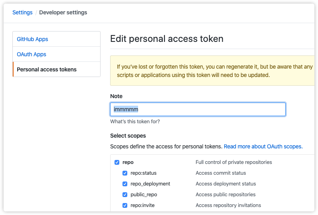The width and height of the screenshot is (318, 215).
Task: Click the Edit personal access token heading
Action: pyautogui.click(x=167, y=39)
